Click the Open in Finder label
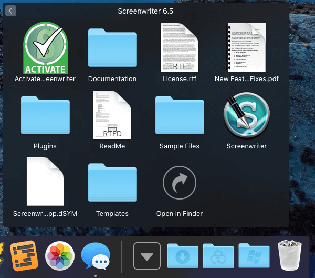 (180, 214)
